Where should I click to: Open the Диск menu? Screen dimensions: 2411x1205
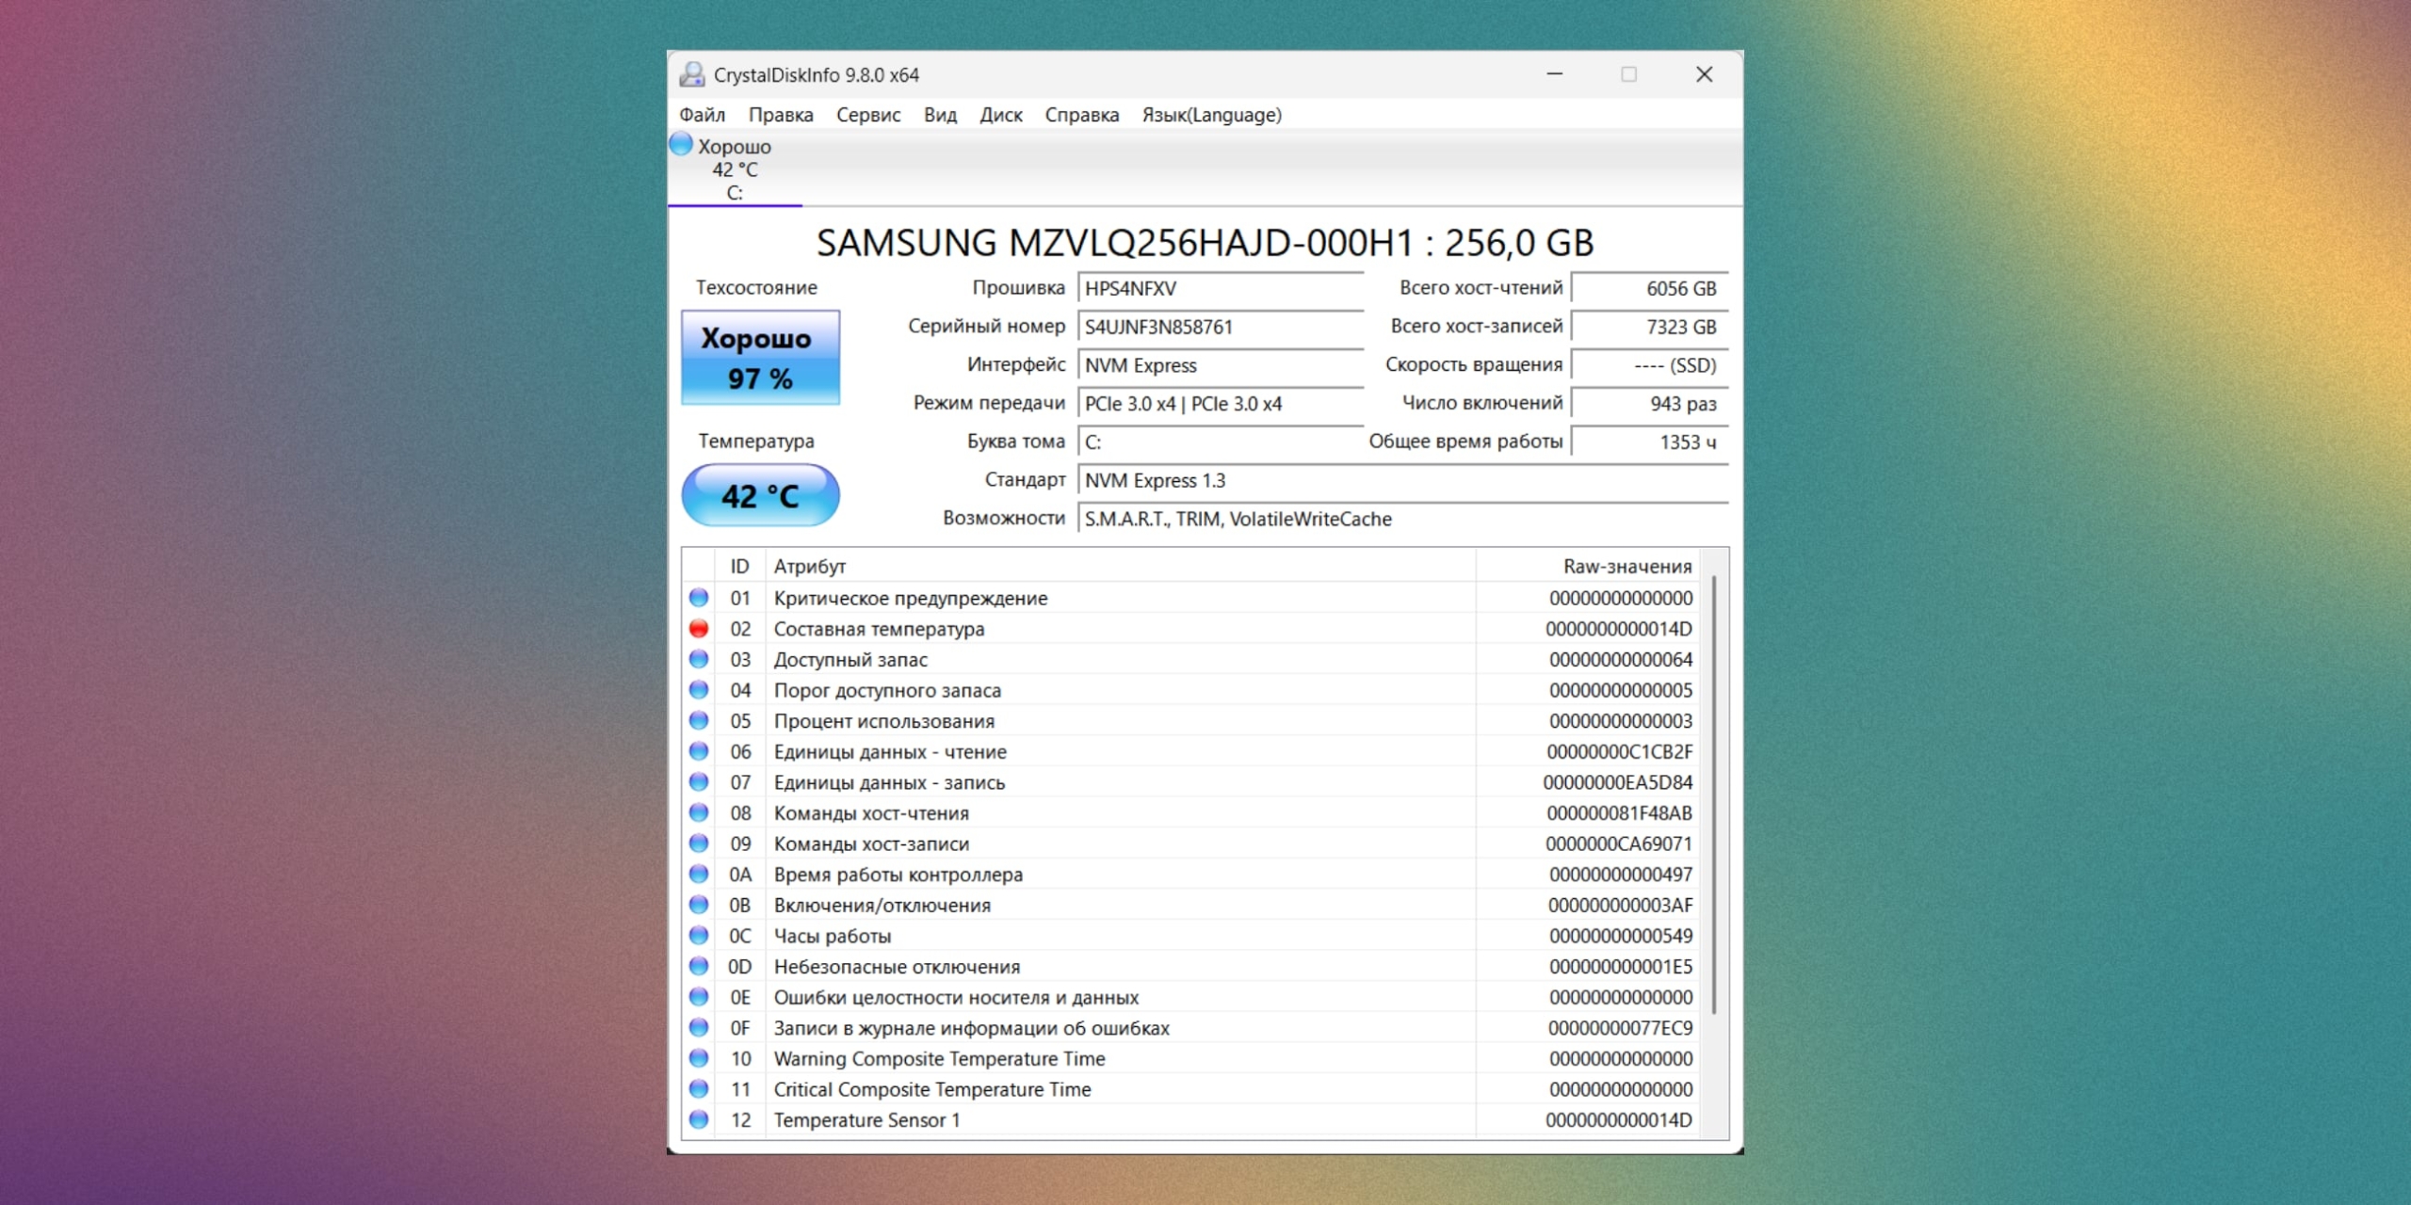(1000, 115)
